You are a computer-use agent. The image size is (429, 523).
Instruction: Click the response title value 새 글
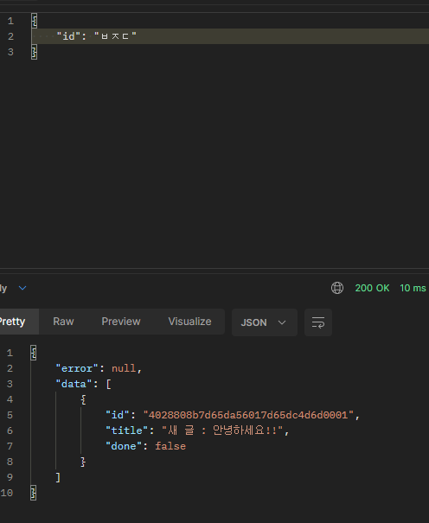(x=222, y=431)
